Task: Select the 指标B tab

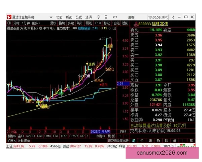Action: coord(101,136)
